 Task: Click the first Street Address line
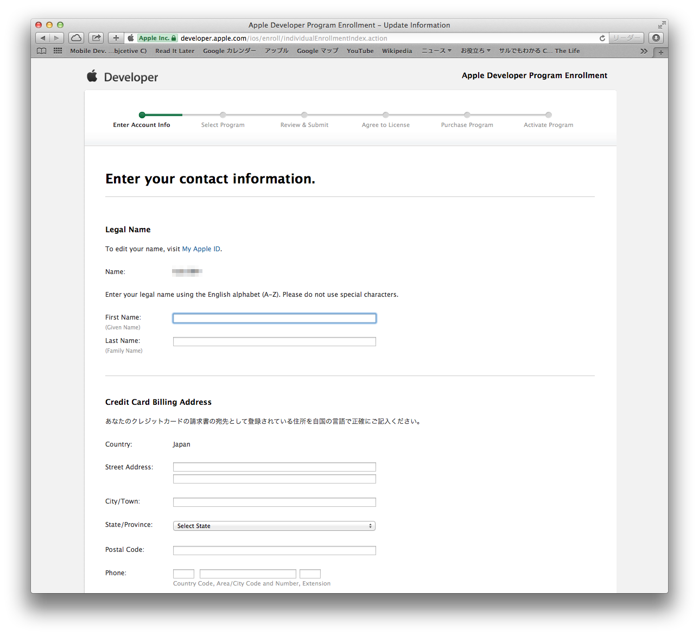tap(275, 467)
